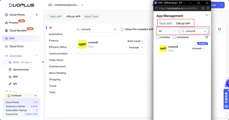Click the API plug icon
The width and height of the screenshot is (229, 120).
(10, 84)
